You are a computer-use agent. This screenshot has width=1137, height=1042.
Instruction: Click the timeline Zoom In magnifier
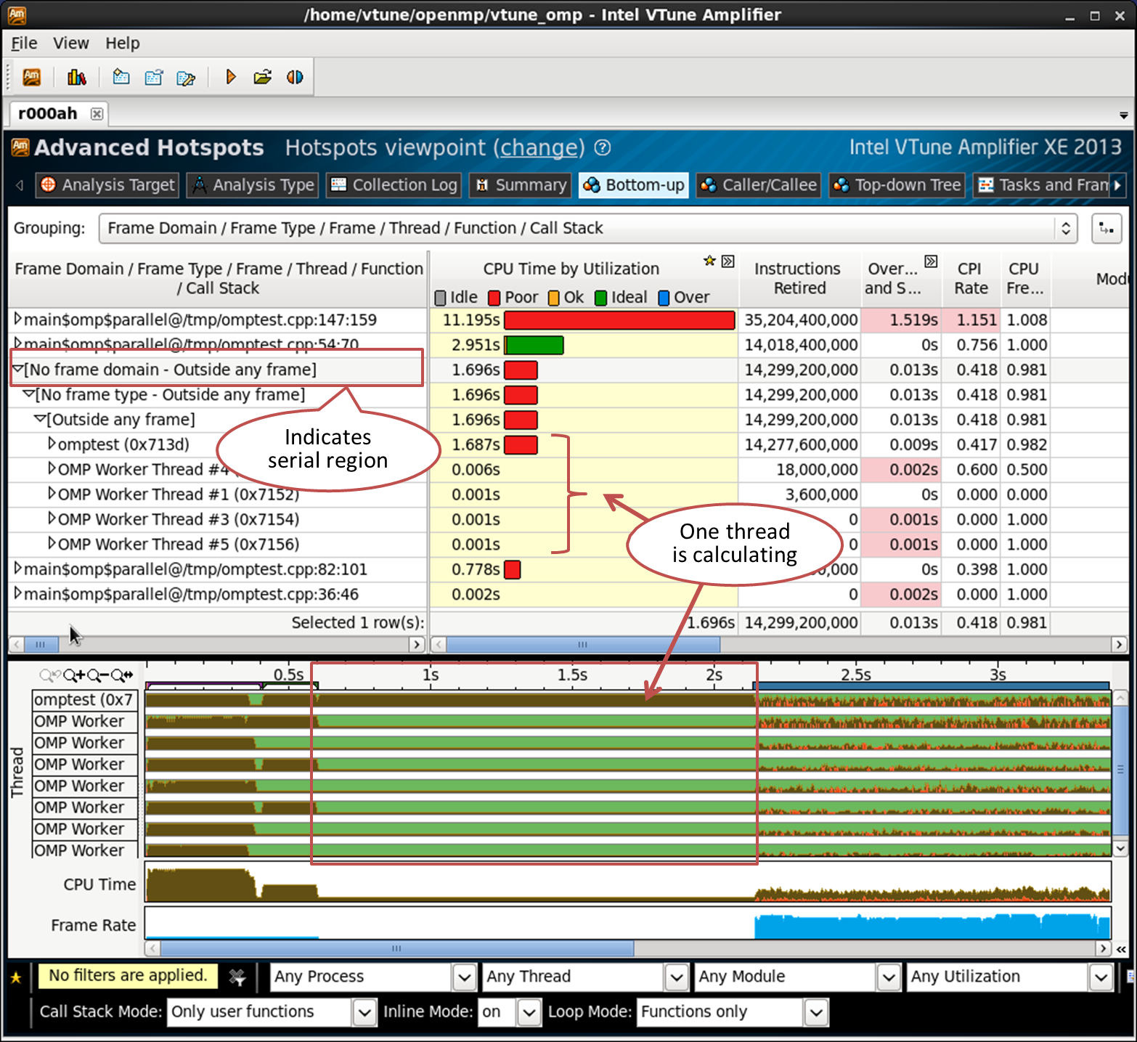point(75,676)
